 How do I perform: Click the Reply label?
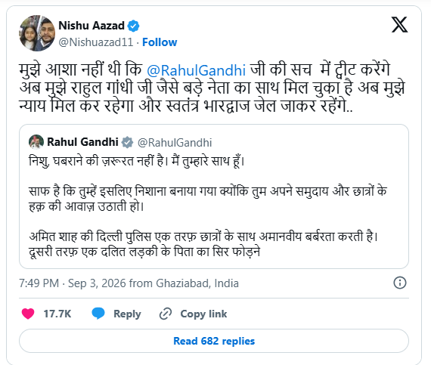pos(127,314)
